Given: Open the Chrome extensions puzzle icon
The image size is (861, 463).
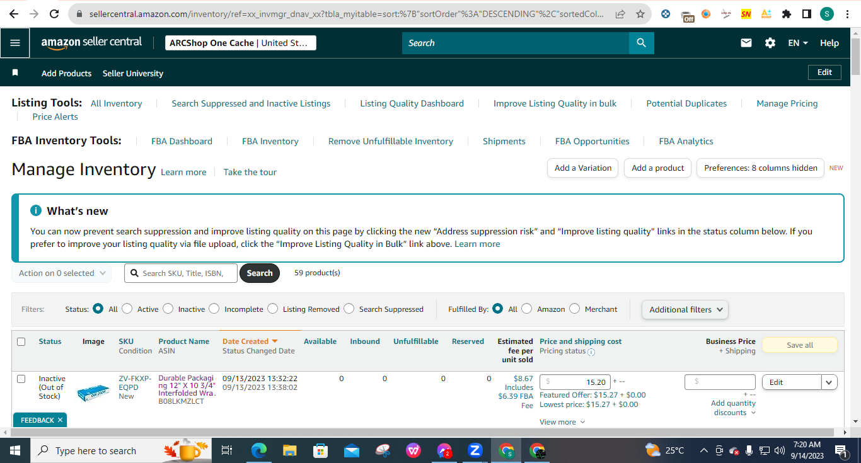Looking at the screenshot, I should (787, 14).
